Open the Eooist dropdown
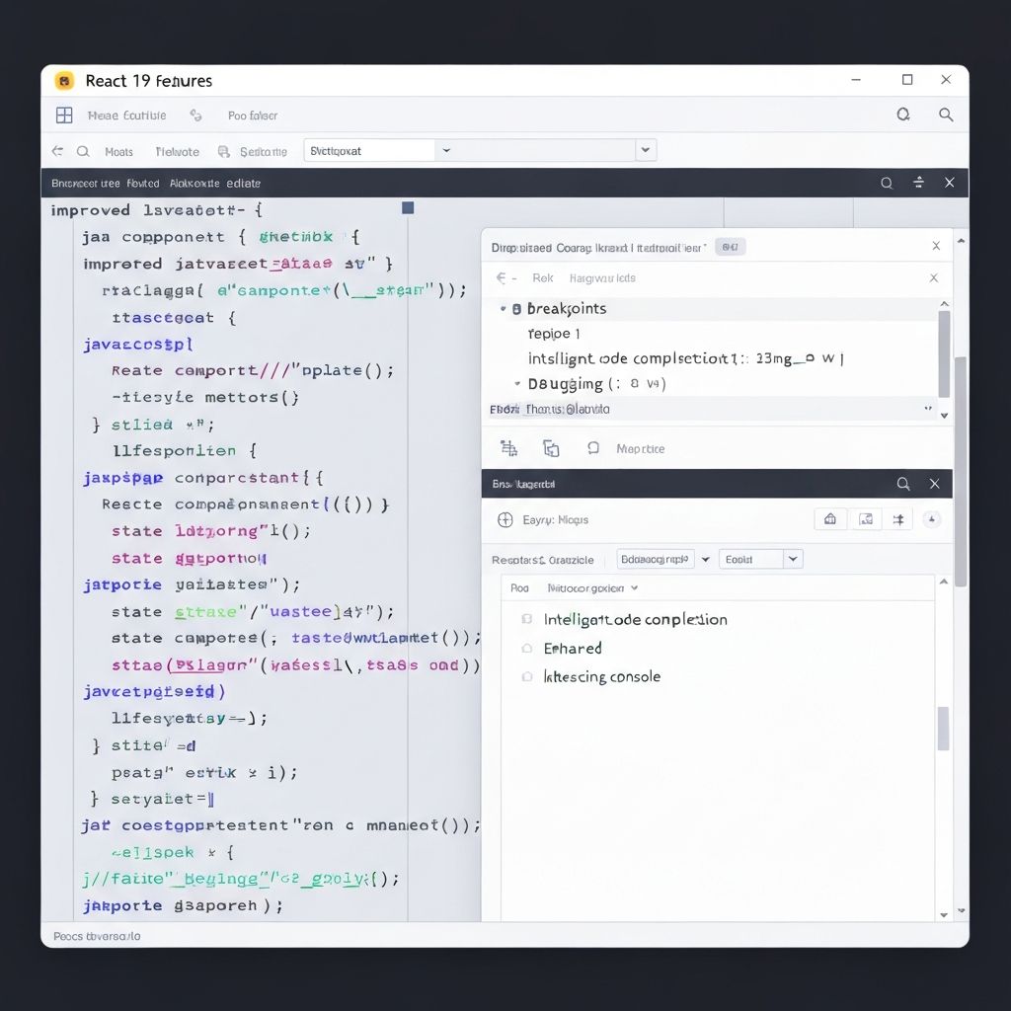Screen dimensions: 1011x1011 [x=793, y=559]
